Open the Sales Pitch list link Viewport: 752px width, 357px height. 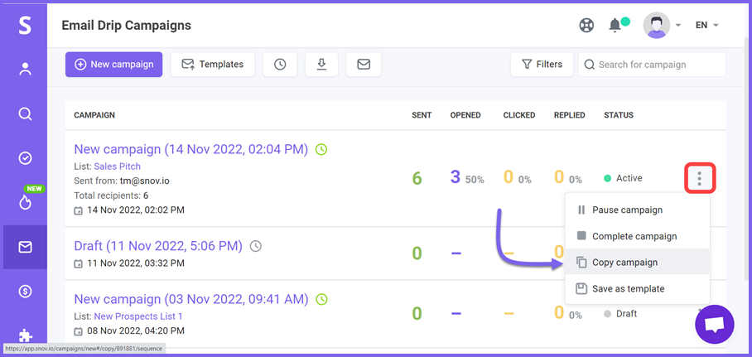click(x=117, y=166)
